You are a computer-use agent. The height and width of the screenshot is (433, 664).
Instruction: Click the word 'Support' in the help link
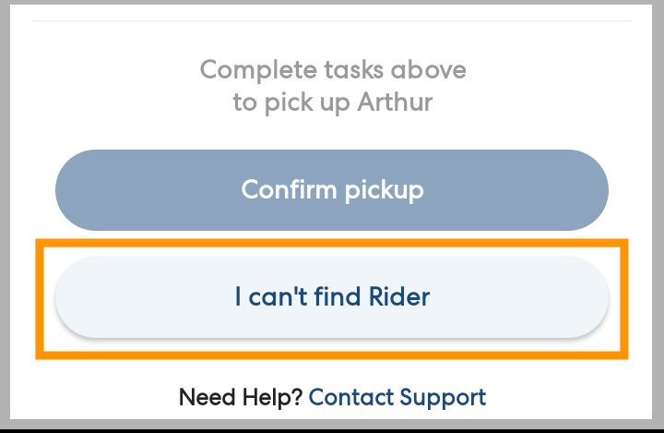click(x=443, y=398)
